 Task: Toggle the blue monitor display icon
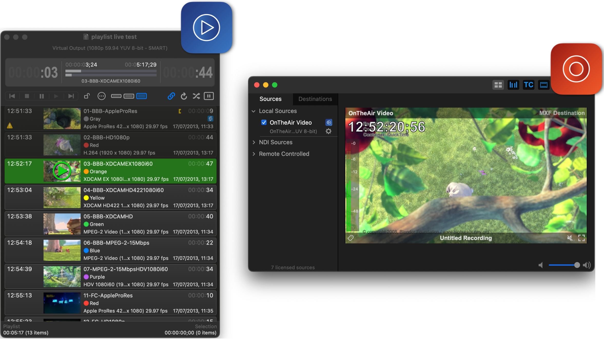[x=543, y=85]
